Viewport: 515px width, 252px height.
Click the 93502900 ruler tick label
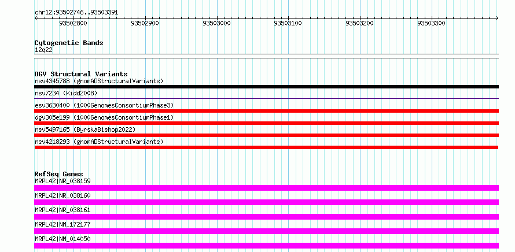(x=145, y=23)
